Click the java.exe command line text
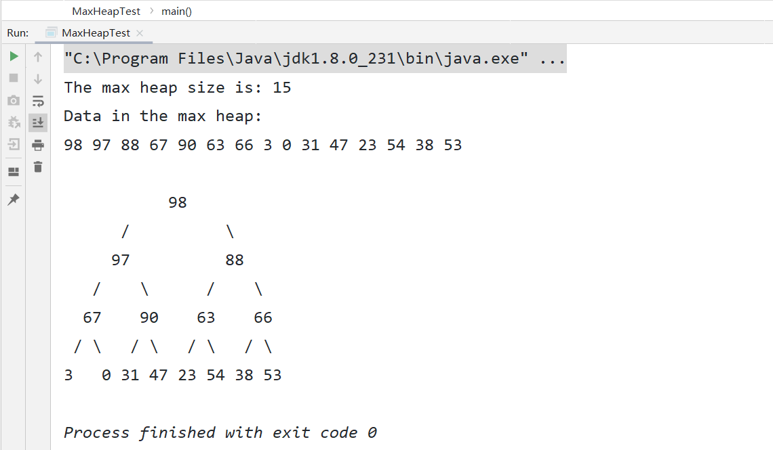The width and height of the screenshot is (773, 450). [x=315, y=59]
